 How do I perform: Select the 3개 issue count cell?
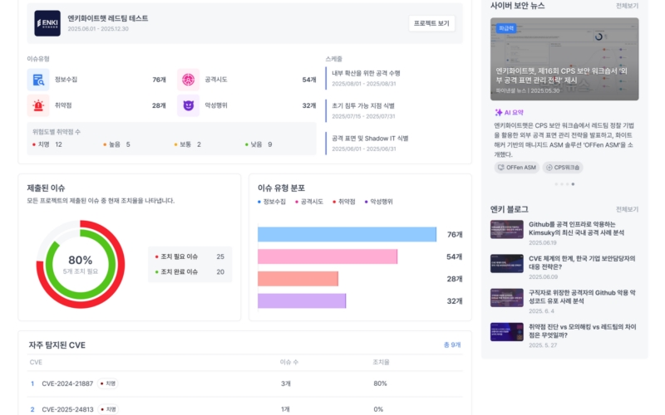[285, 383]
